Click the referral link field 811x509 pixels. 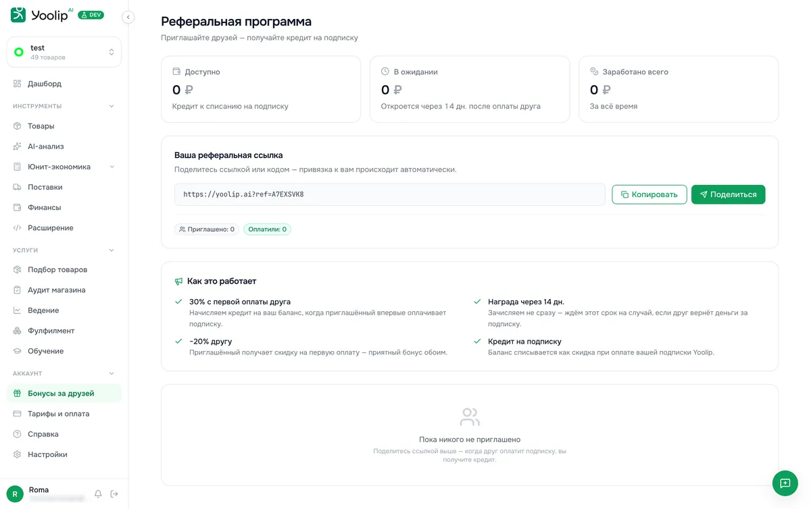point(389,194)
